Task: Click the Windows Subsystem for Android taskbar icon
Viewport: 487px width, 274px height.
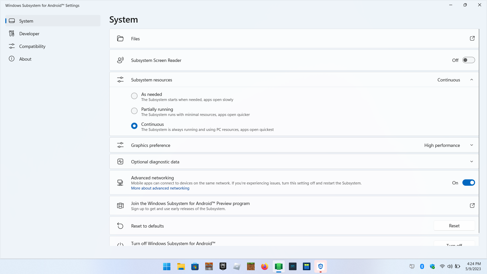Action: click(279, 266)
